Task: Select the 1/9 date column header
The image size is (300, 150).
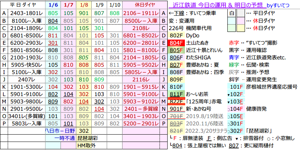Action: tap(99, 5)
